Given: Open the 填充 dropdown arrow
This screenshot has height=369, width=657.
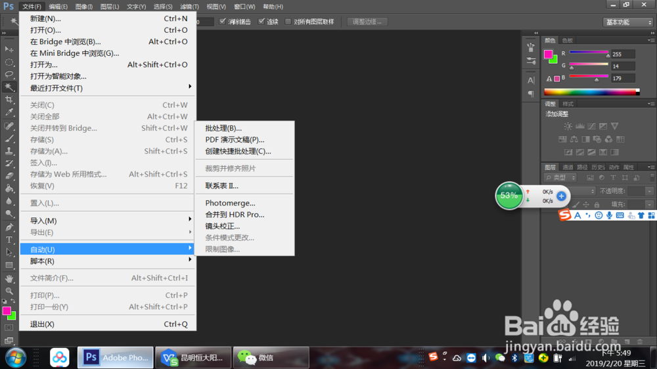Looking at the screenshot, I should point(649,204).
